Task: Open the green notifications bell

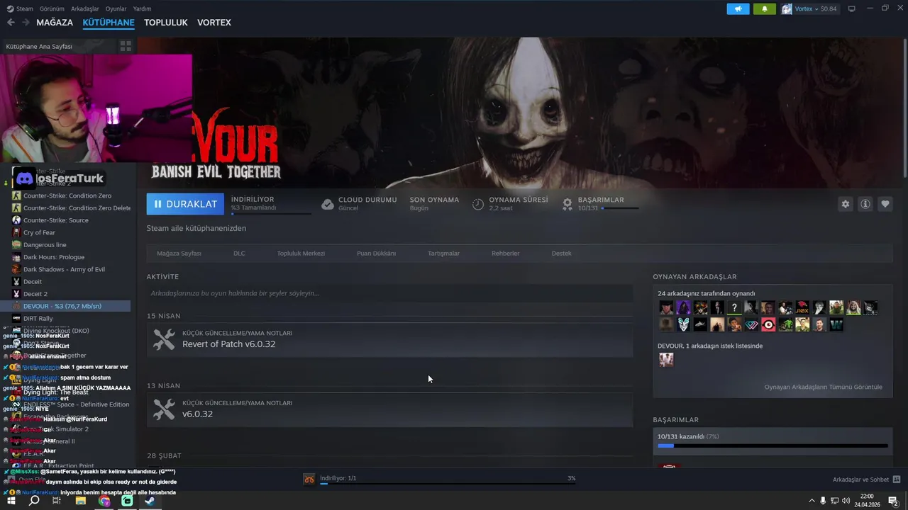Action: tap(765, 8)
